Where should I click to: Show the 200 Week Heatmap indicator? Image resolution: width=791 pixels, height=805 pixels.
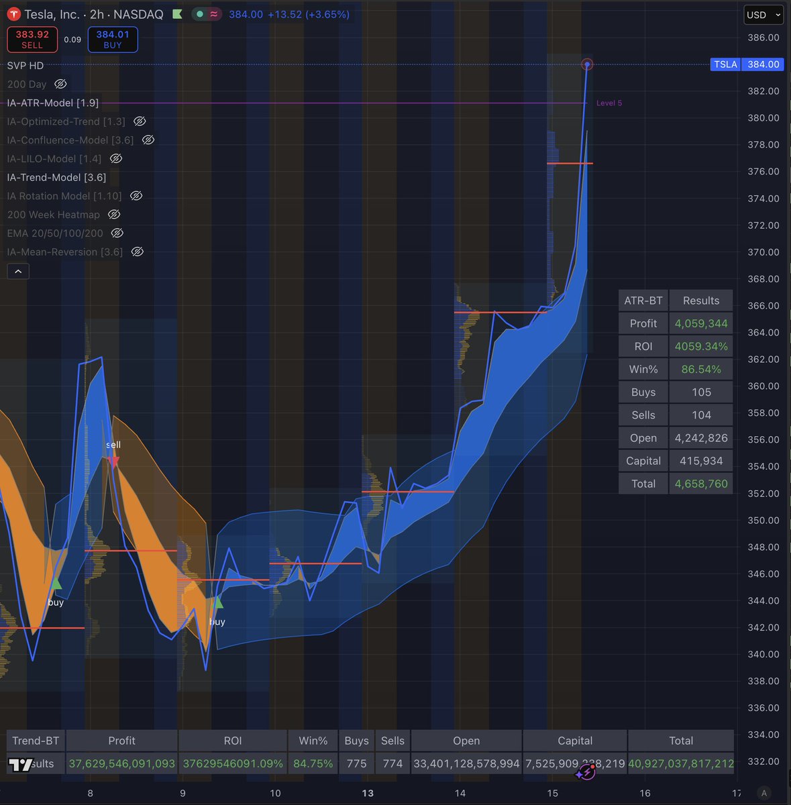coord(114,215)
